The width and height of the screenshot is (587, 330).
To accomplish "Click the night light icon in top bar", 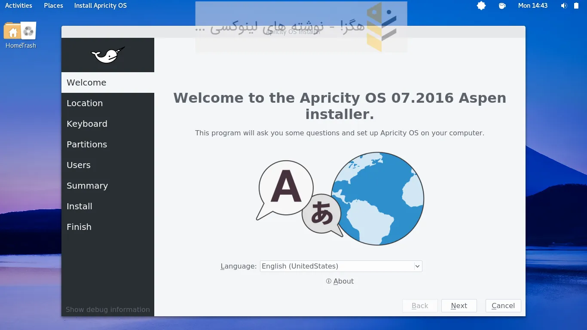I will click(481, 6).
